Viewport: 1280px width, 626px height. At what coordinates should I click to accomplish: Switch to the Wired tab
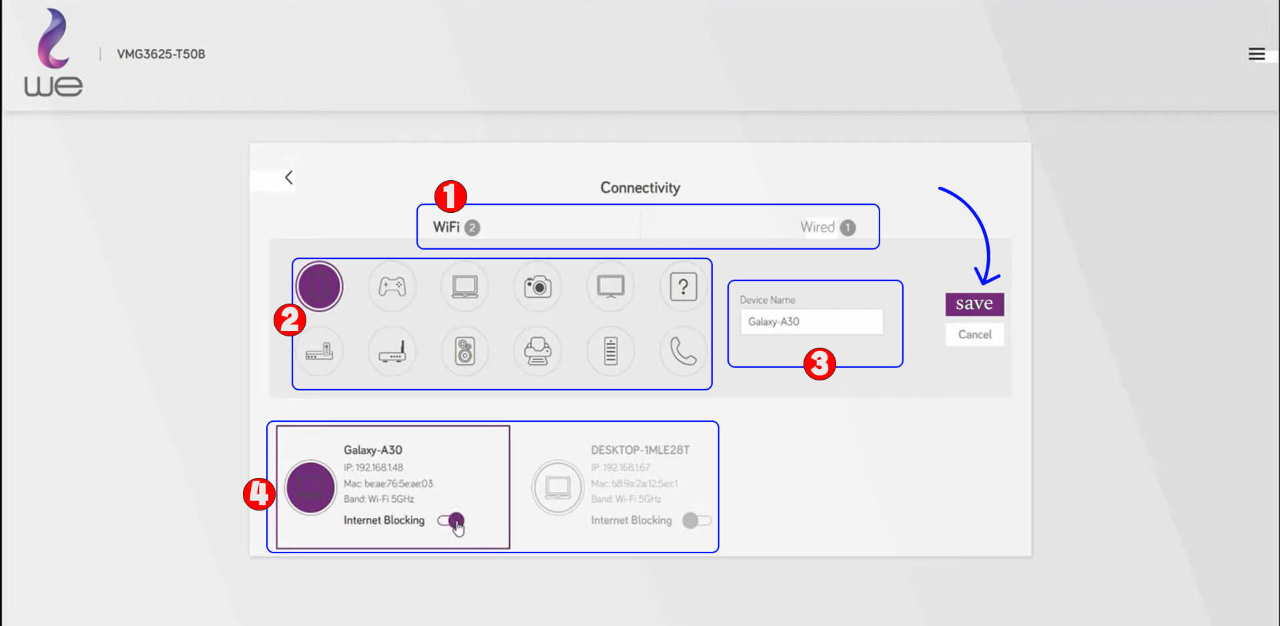coord(827,228)
